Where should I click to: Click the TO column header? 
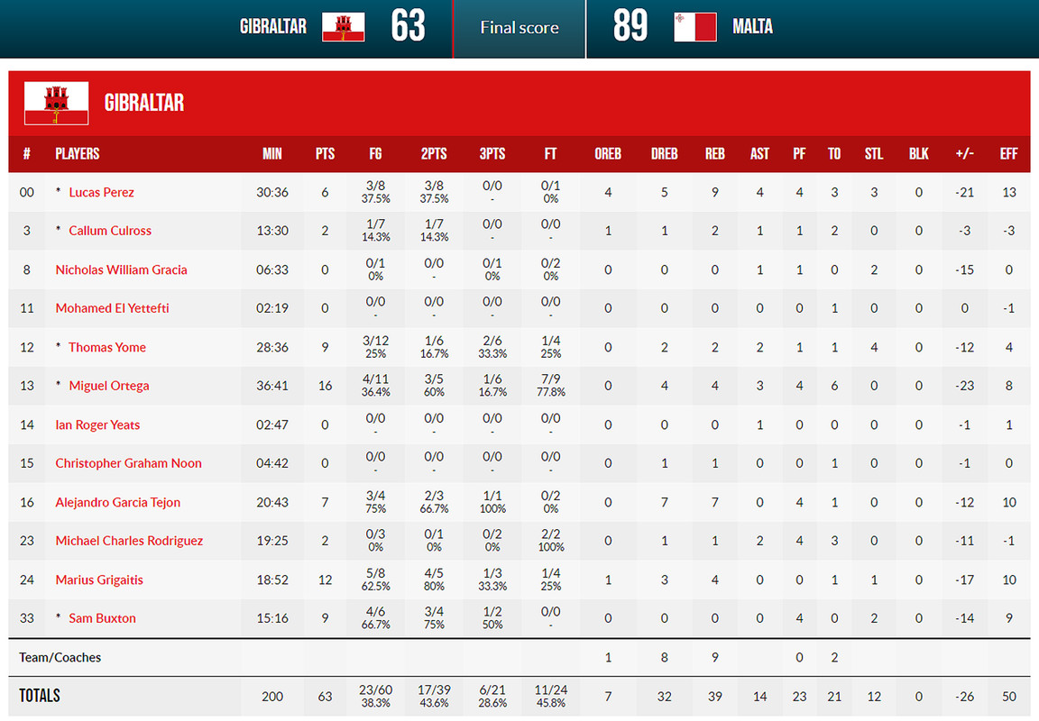pyautogui.click(x=834, y=153)
